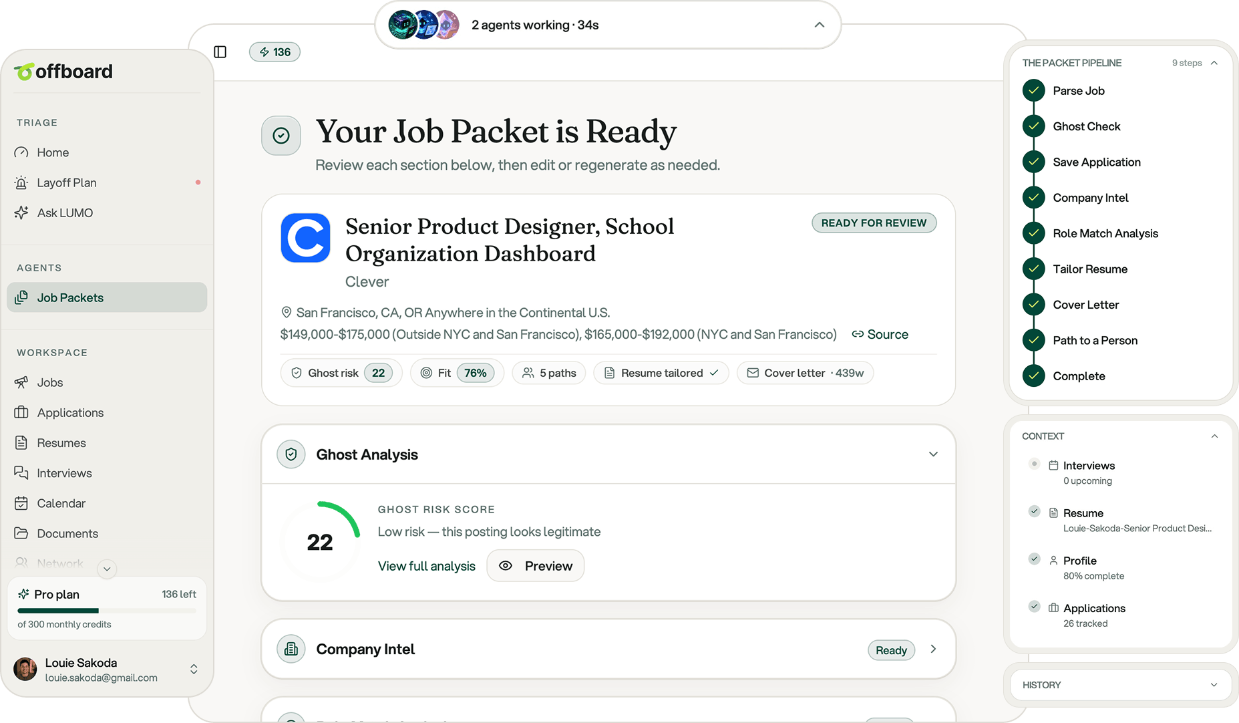Image resolution: width=1239 pixels, height=723 pixels.
Task: Collapse the Ghost Analysis section
Action: (933, 454)
